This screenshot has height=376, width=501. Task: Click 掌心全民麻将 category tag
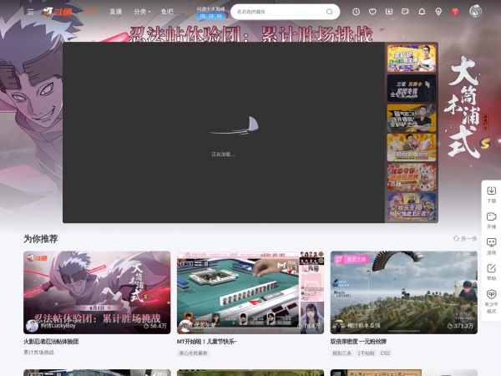point(194,353)
